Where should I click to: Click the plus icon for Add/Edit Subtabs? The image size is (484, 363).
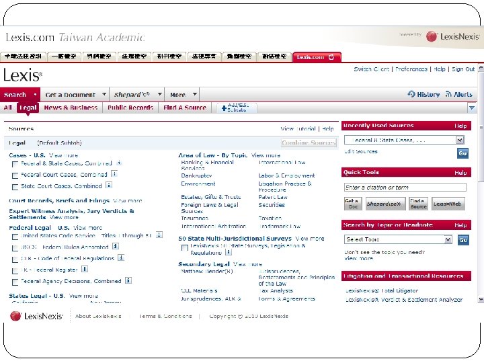click(x=224, y=108)
